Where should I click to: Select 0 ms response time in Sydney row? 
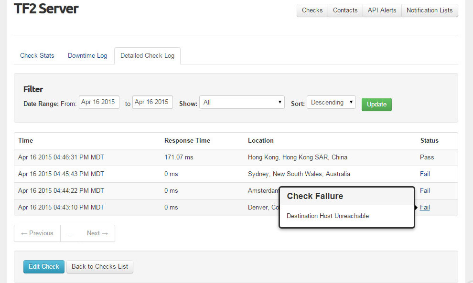click(x=171, y=174)
